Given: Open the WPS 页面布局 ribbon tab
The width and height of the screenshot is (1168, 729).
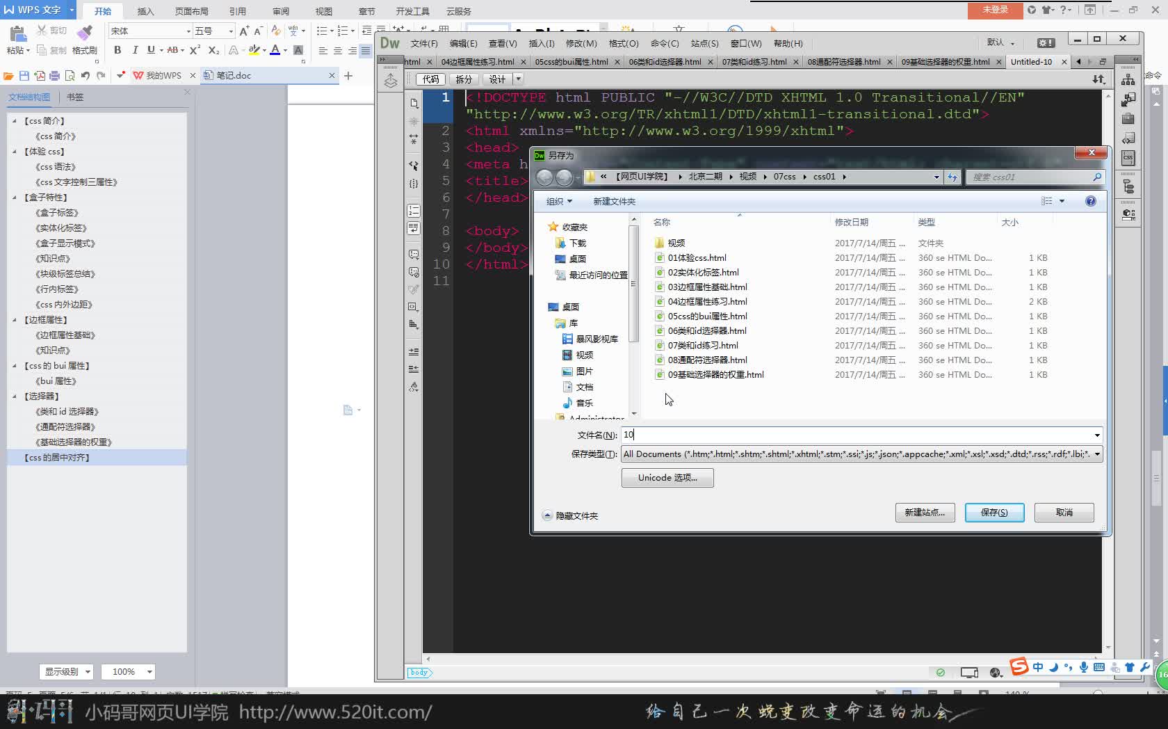Looking at the screenshot, I should point(191,11).
